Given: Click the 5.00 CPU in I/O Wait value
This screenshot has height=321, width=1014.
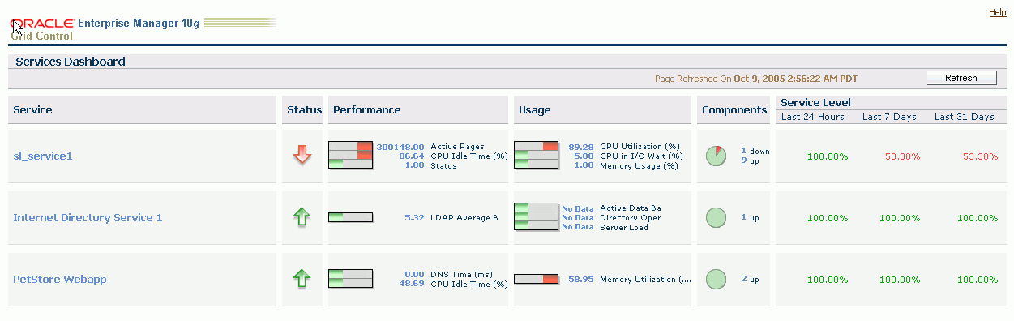Looking at the screenshot, I should [584, 156].
